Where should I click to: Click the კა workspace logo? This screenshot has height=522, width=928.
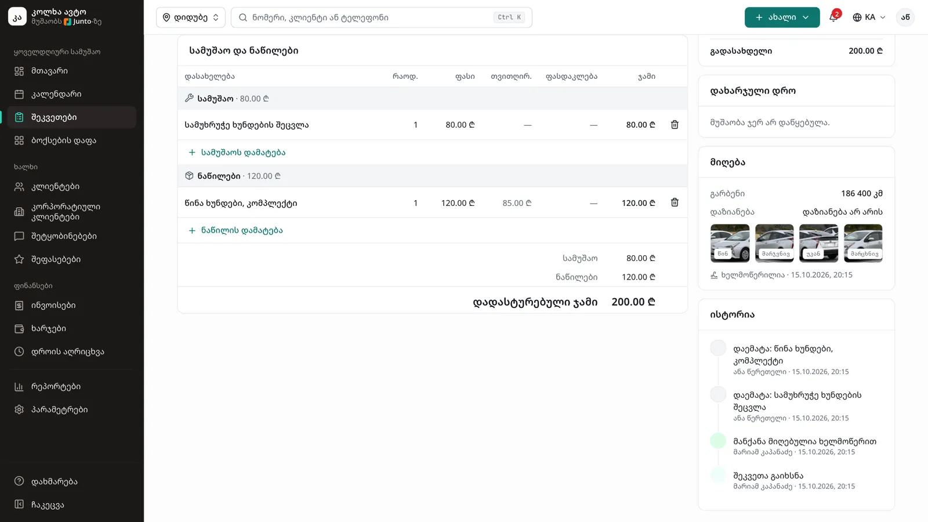point(17,17)
